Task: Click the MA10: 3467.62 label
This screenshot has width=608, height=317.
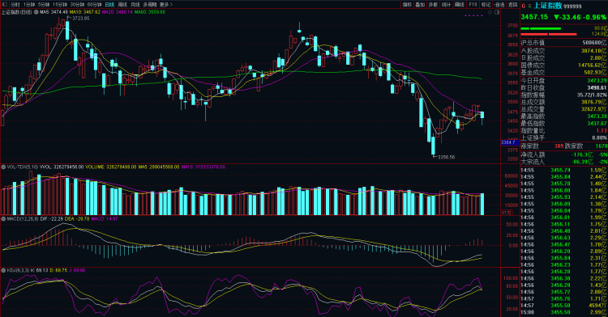Action: click(x=85, y=12)
